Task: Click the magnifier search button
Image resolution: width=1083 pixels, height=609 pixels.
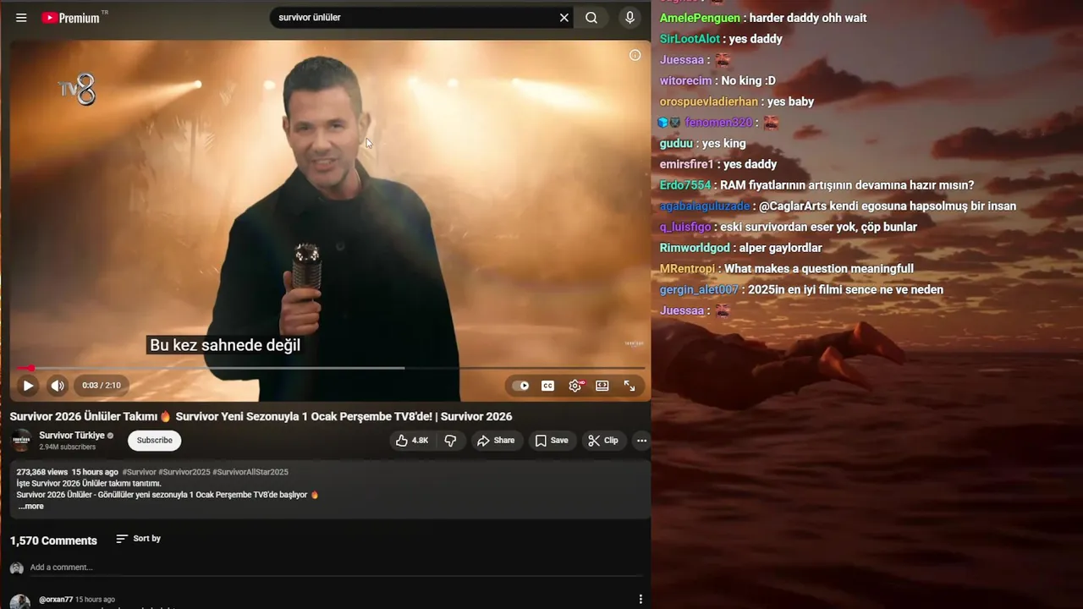Action: [x=591, y=18]
